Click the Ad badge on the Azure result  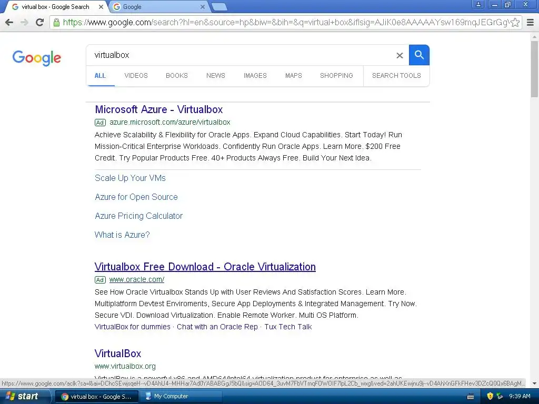coord(100,123)
